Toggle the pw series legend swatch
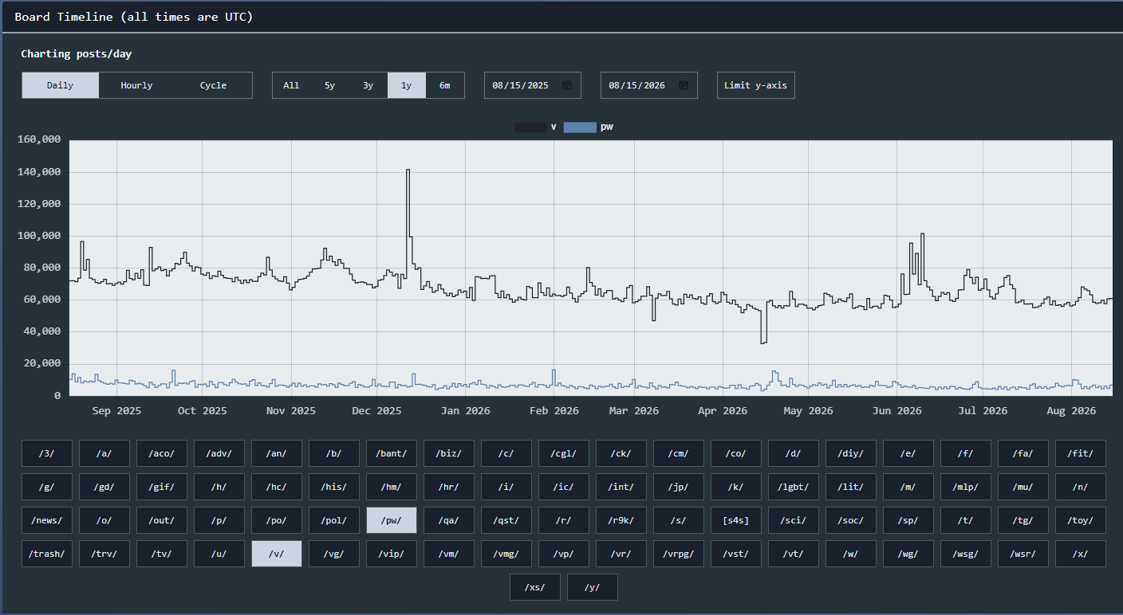Image resolution: width=1123 pixels, height=615 pixels. (x=580, y=127)
